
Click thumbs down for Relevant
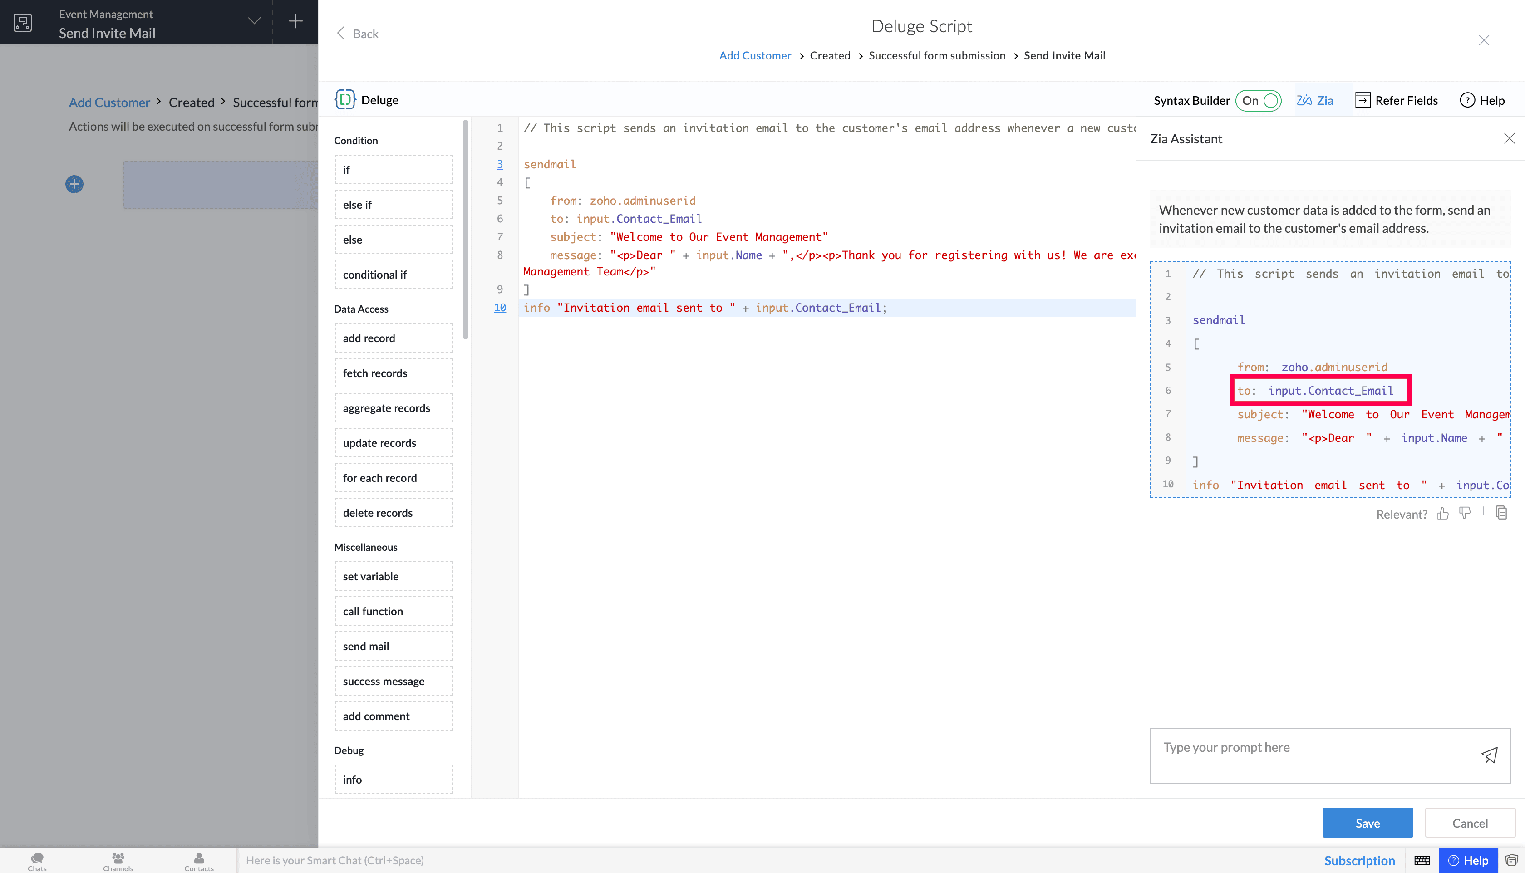1465,513
